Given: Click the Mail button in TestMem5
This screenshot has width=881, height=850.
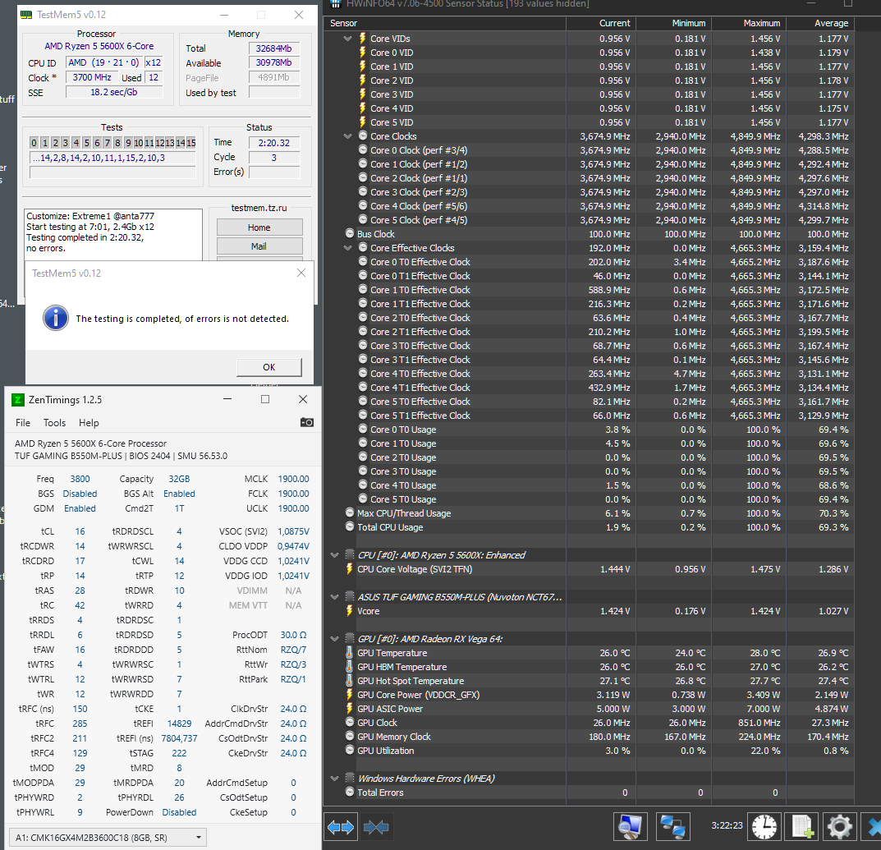Looking at the screenshot, I should (x=259, y=246).
